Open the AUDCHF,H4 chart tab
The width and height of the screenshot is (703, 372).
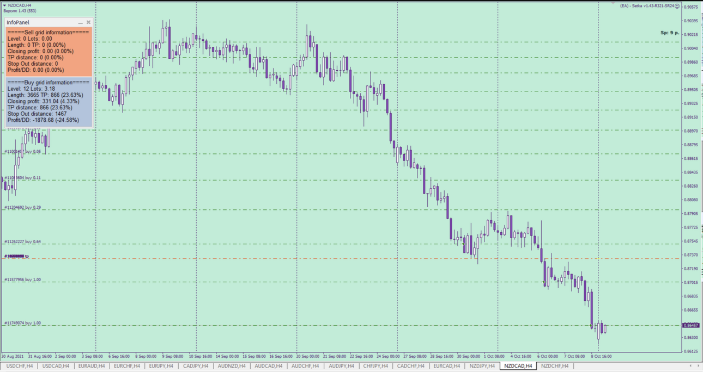point(305,367)
